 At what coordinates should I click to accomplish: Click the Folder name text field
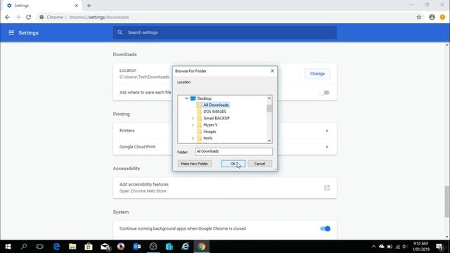(x=233, y=152)
